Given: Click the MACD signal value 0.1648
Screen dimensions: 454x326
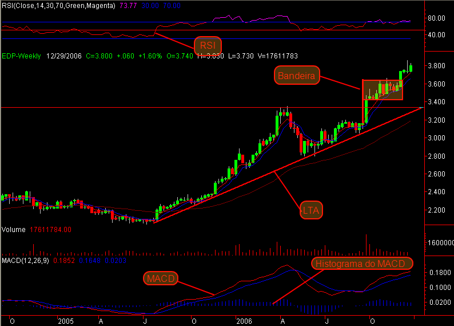Looking at the screenshot, I should point(90,261).
